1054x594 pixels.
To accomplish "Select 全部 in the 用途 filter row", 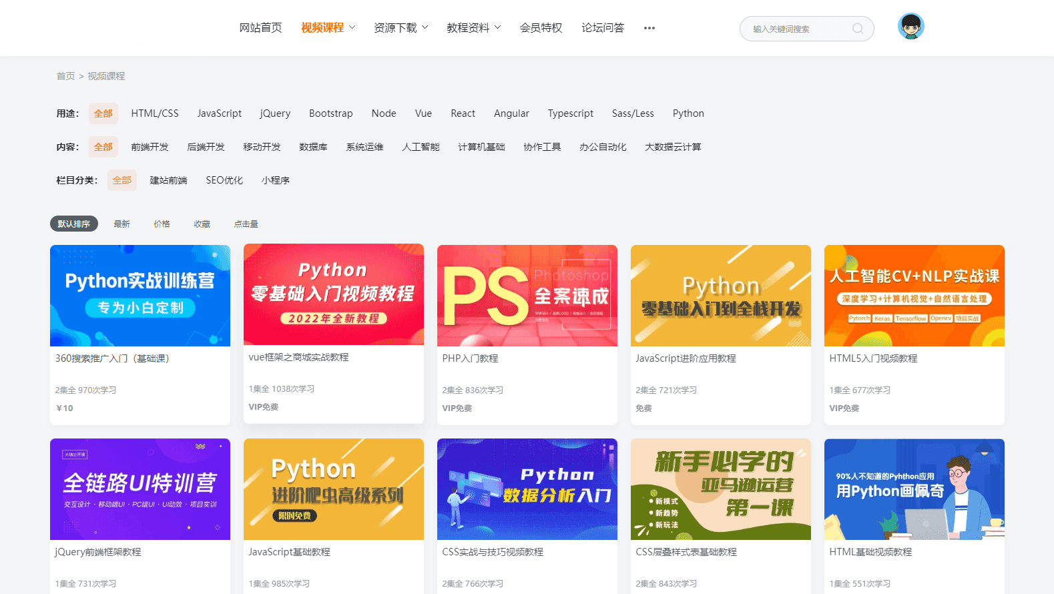I will 103,113.
